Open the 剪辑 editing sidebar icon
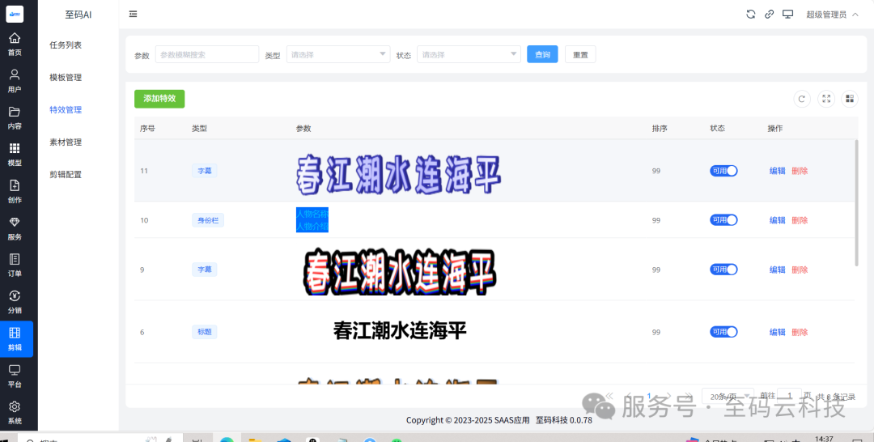This screenshot has height=442, width=874. point(16,339)
